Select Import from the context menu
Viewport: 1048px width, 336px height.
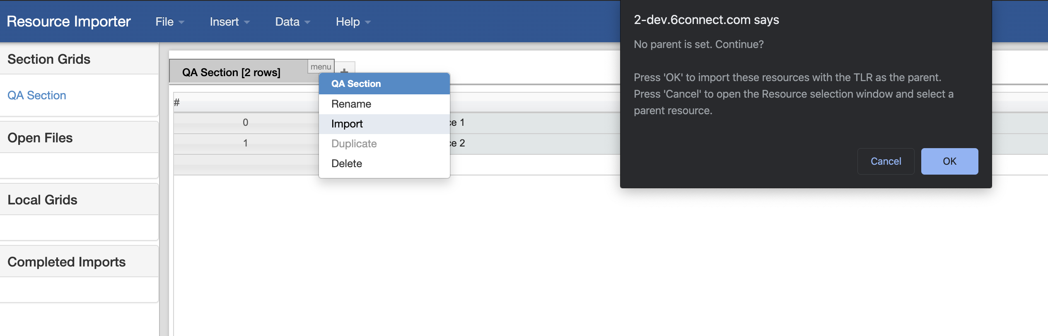click(347, 124)
